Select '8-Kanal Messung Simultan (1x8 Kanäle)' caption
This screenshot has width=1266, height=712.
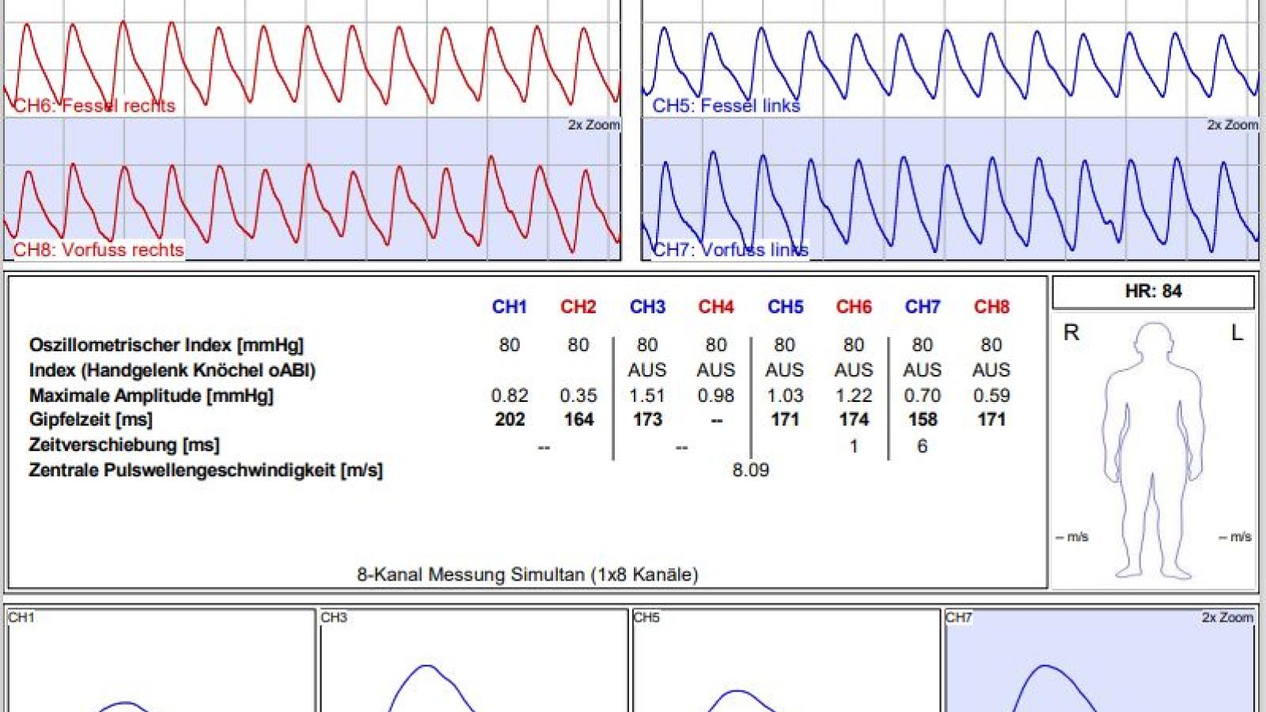click(x=528, y=574)
